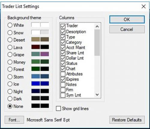Toggle Show grid lines checkbox
Viewport: 150px width, 129px height.
pyautogui.click(x=58, y=109)
